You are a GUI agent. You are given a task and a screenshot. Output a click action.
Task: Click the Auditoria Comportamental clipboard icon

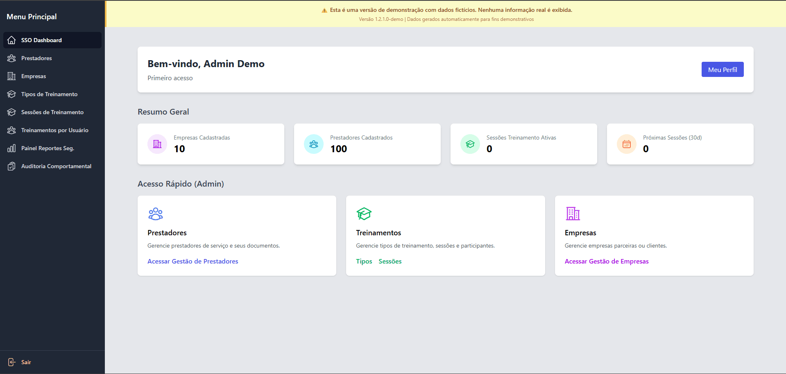11,166
